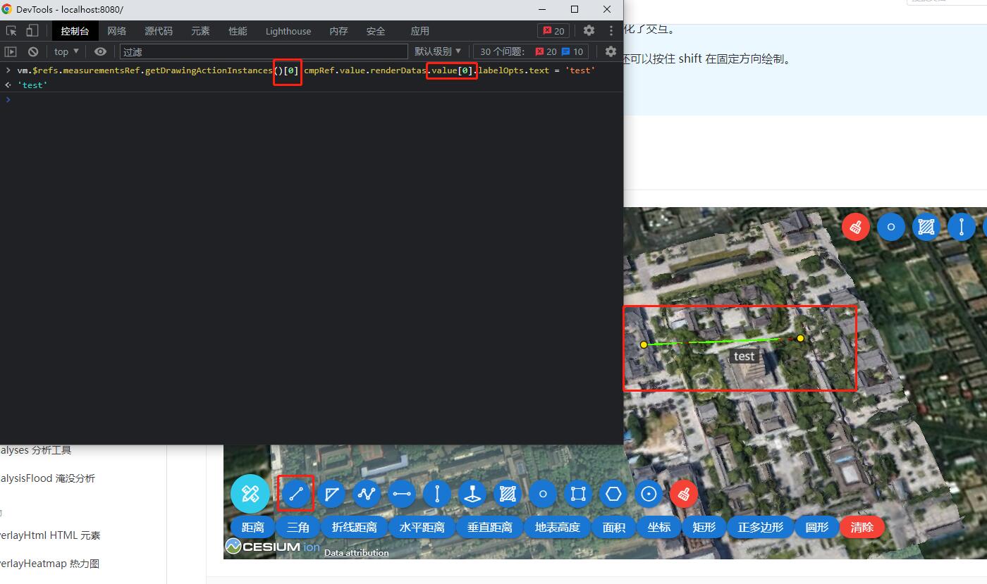Screen dimensions: 987x584
Task: Open the JavaScript context 'top' dropdown
Action: tap(66, 51)
